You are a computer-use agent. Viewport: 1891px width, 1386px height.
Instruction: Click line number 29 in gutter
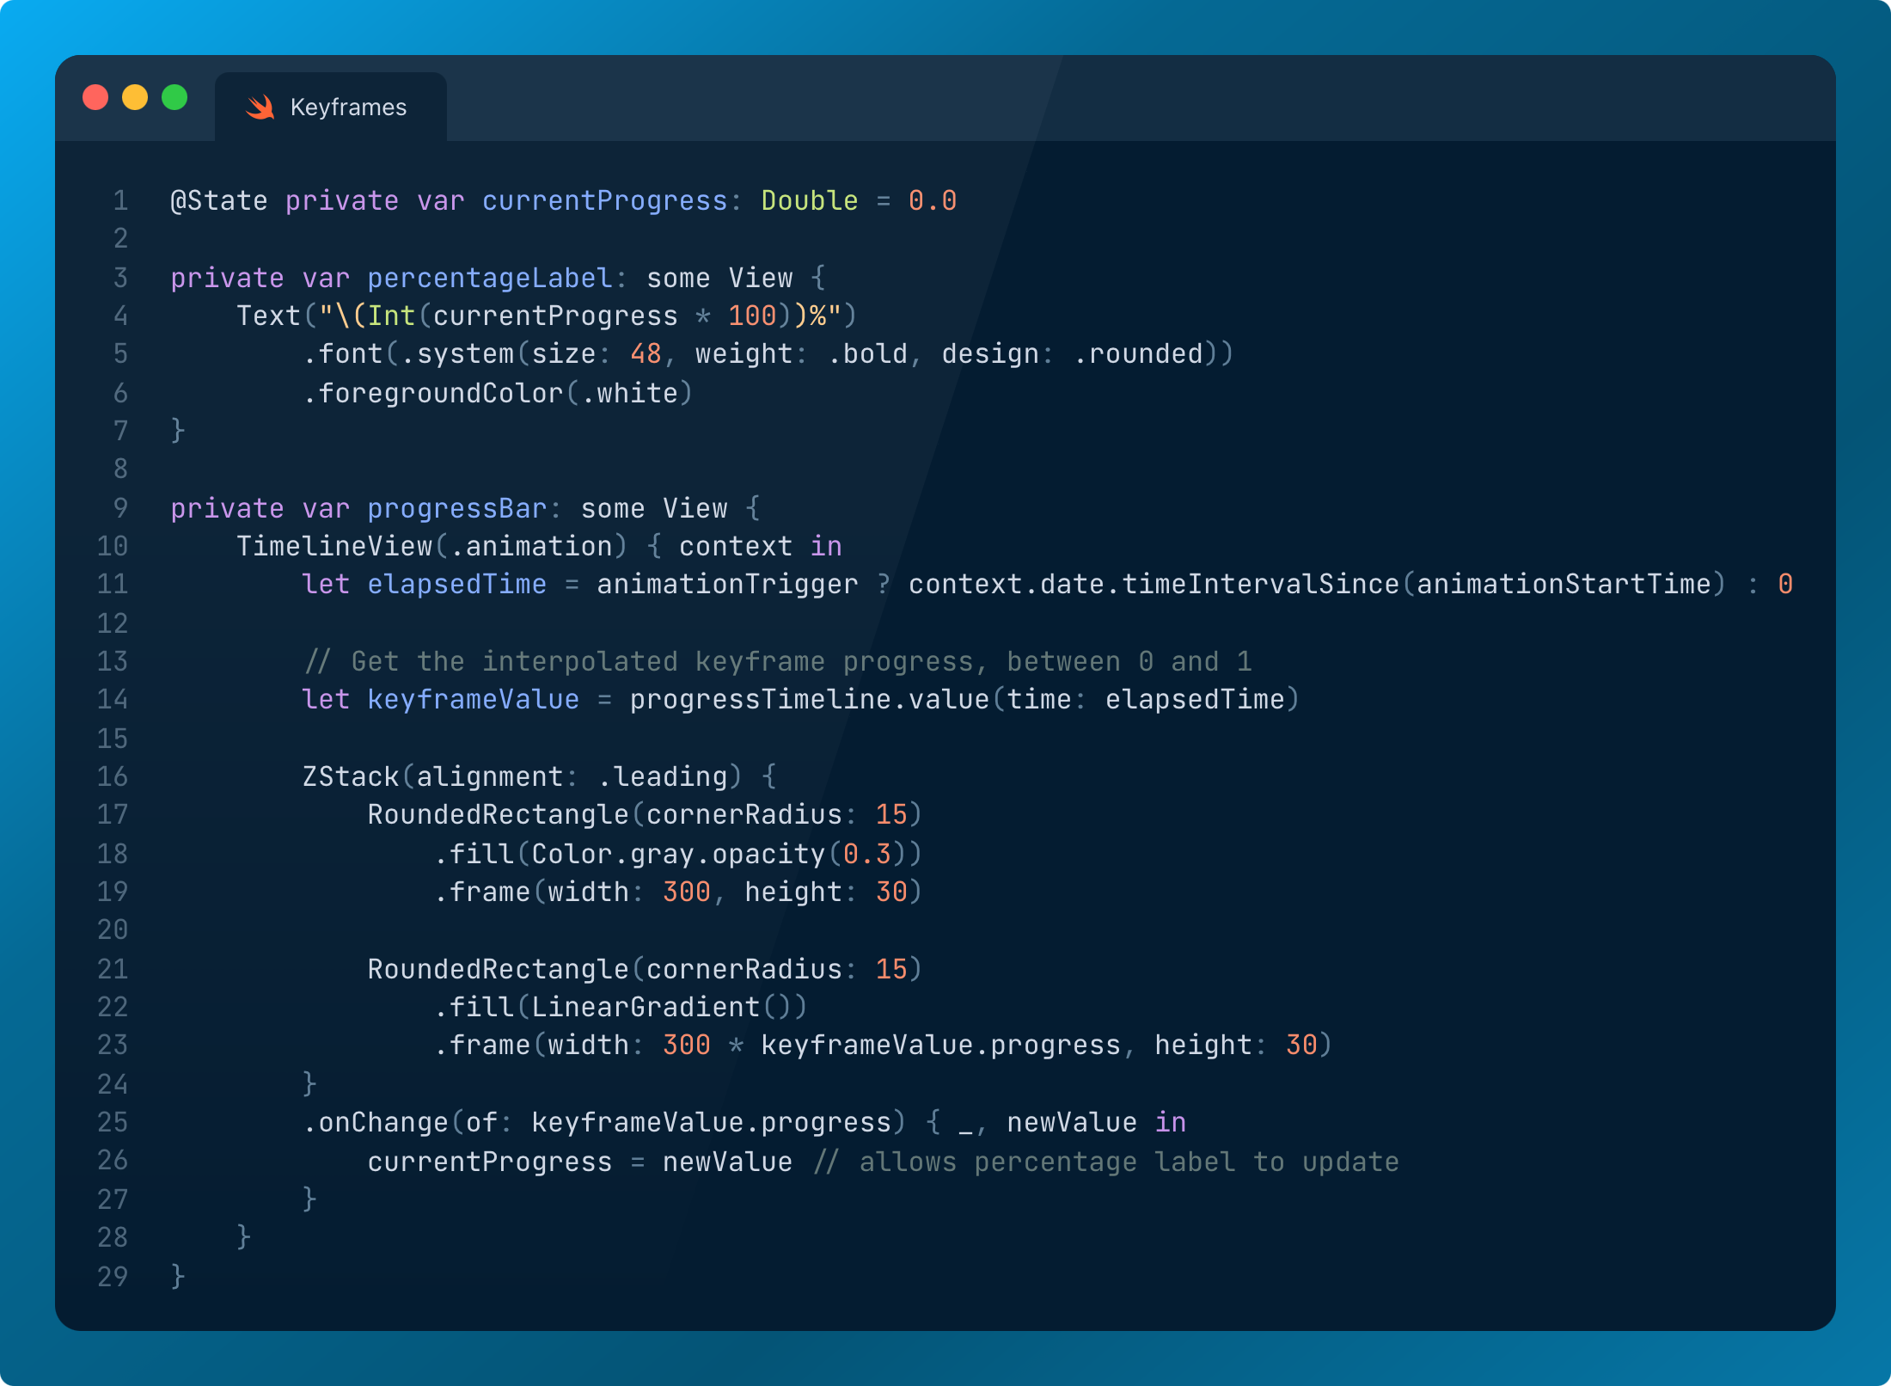[113, 1276]
